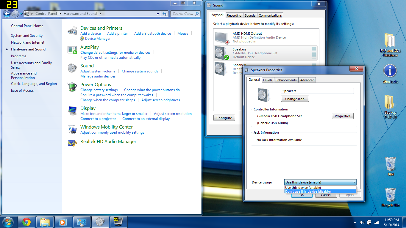Click the Realtek HD Audio Manager icon
Screen dimensions: 406x228
click(x=73, y=143)
